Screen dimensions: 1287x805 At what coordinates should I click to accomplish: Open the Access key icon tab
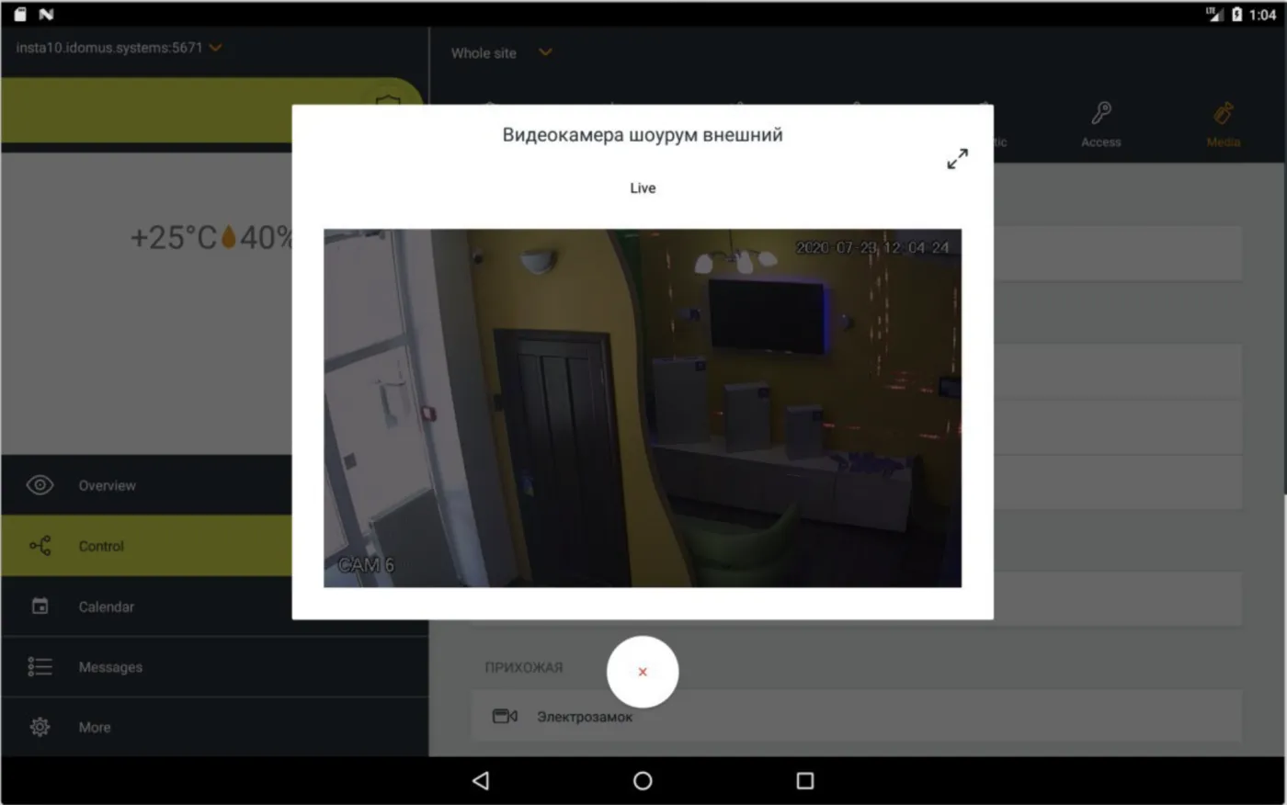[x=1101, y=113]
